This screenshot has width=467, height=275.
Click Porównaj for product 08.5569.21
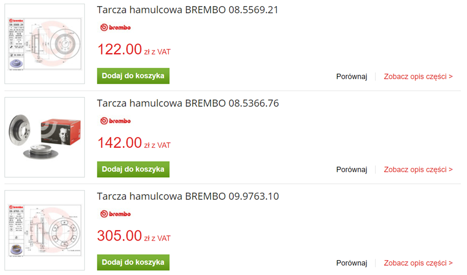click(x=352, y=76)
